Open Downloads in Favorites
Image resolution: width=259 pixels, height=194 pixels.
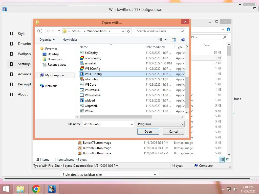pos(53,59)
